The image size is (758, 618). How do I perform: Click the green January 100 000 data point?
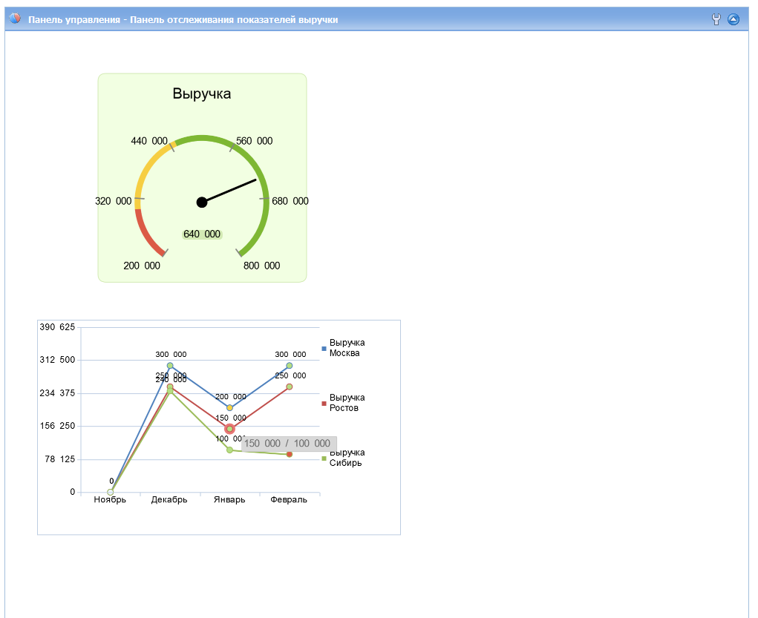pyautogui.click(x=229, y=450)
